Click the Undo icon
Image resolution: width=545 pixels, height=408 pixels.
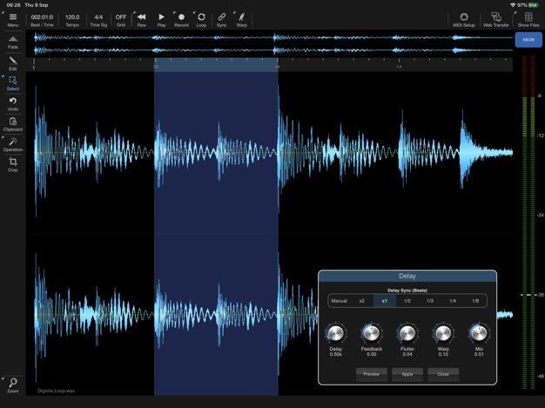pos(12,104)
